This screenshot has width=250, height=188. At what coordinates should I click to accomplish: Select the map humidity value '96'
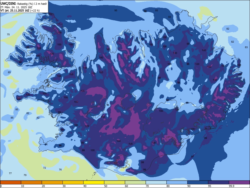coord(60,145)
